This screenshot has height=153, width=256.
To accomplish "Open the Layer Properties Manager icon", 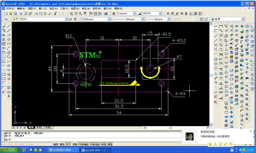I will 6,19.
